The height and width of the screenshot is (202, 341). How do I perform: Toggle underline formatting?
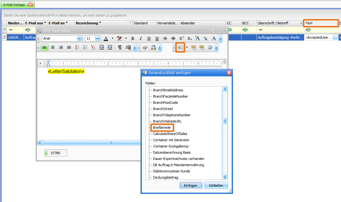pyautogui.click(x=149, y=38)
